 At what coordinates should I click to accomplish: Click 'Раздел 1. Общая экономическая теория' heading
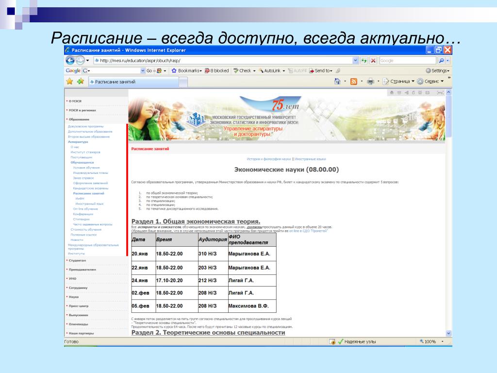[196, 221]
